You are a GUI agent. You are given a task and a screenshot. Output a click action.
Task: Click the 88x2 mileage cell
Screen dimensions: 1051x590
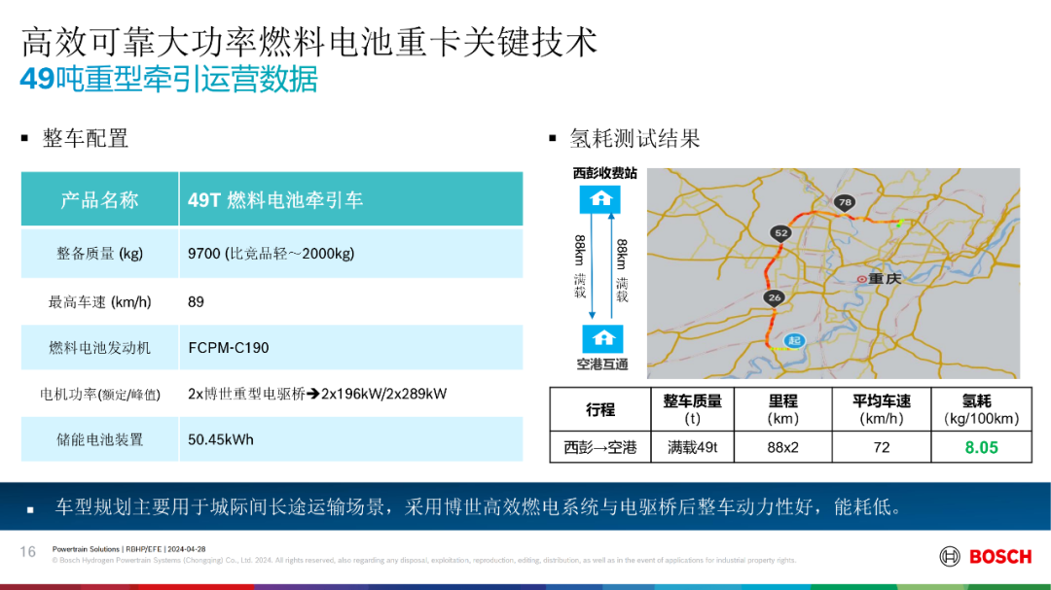(782, 447)
